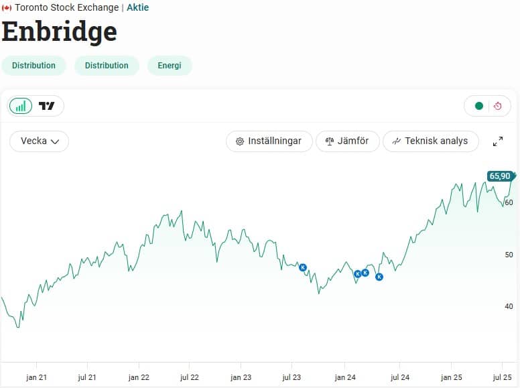Open the Vecka interval dropdown
This screenshot has width=520, height=388.
pos(40,141)
